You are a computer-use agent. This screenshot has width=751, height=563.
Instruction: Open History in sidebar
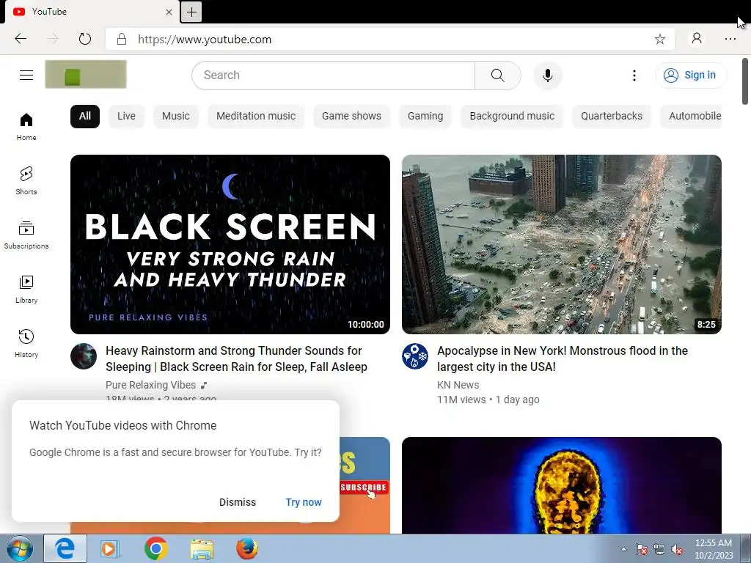point(26,343)
